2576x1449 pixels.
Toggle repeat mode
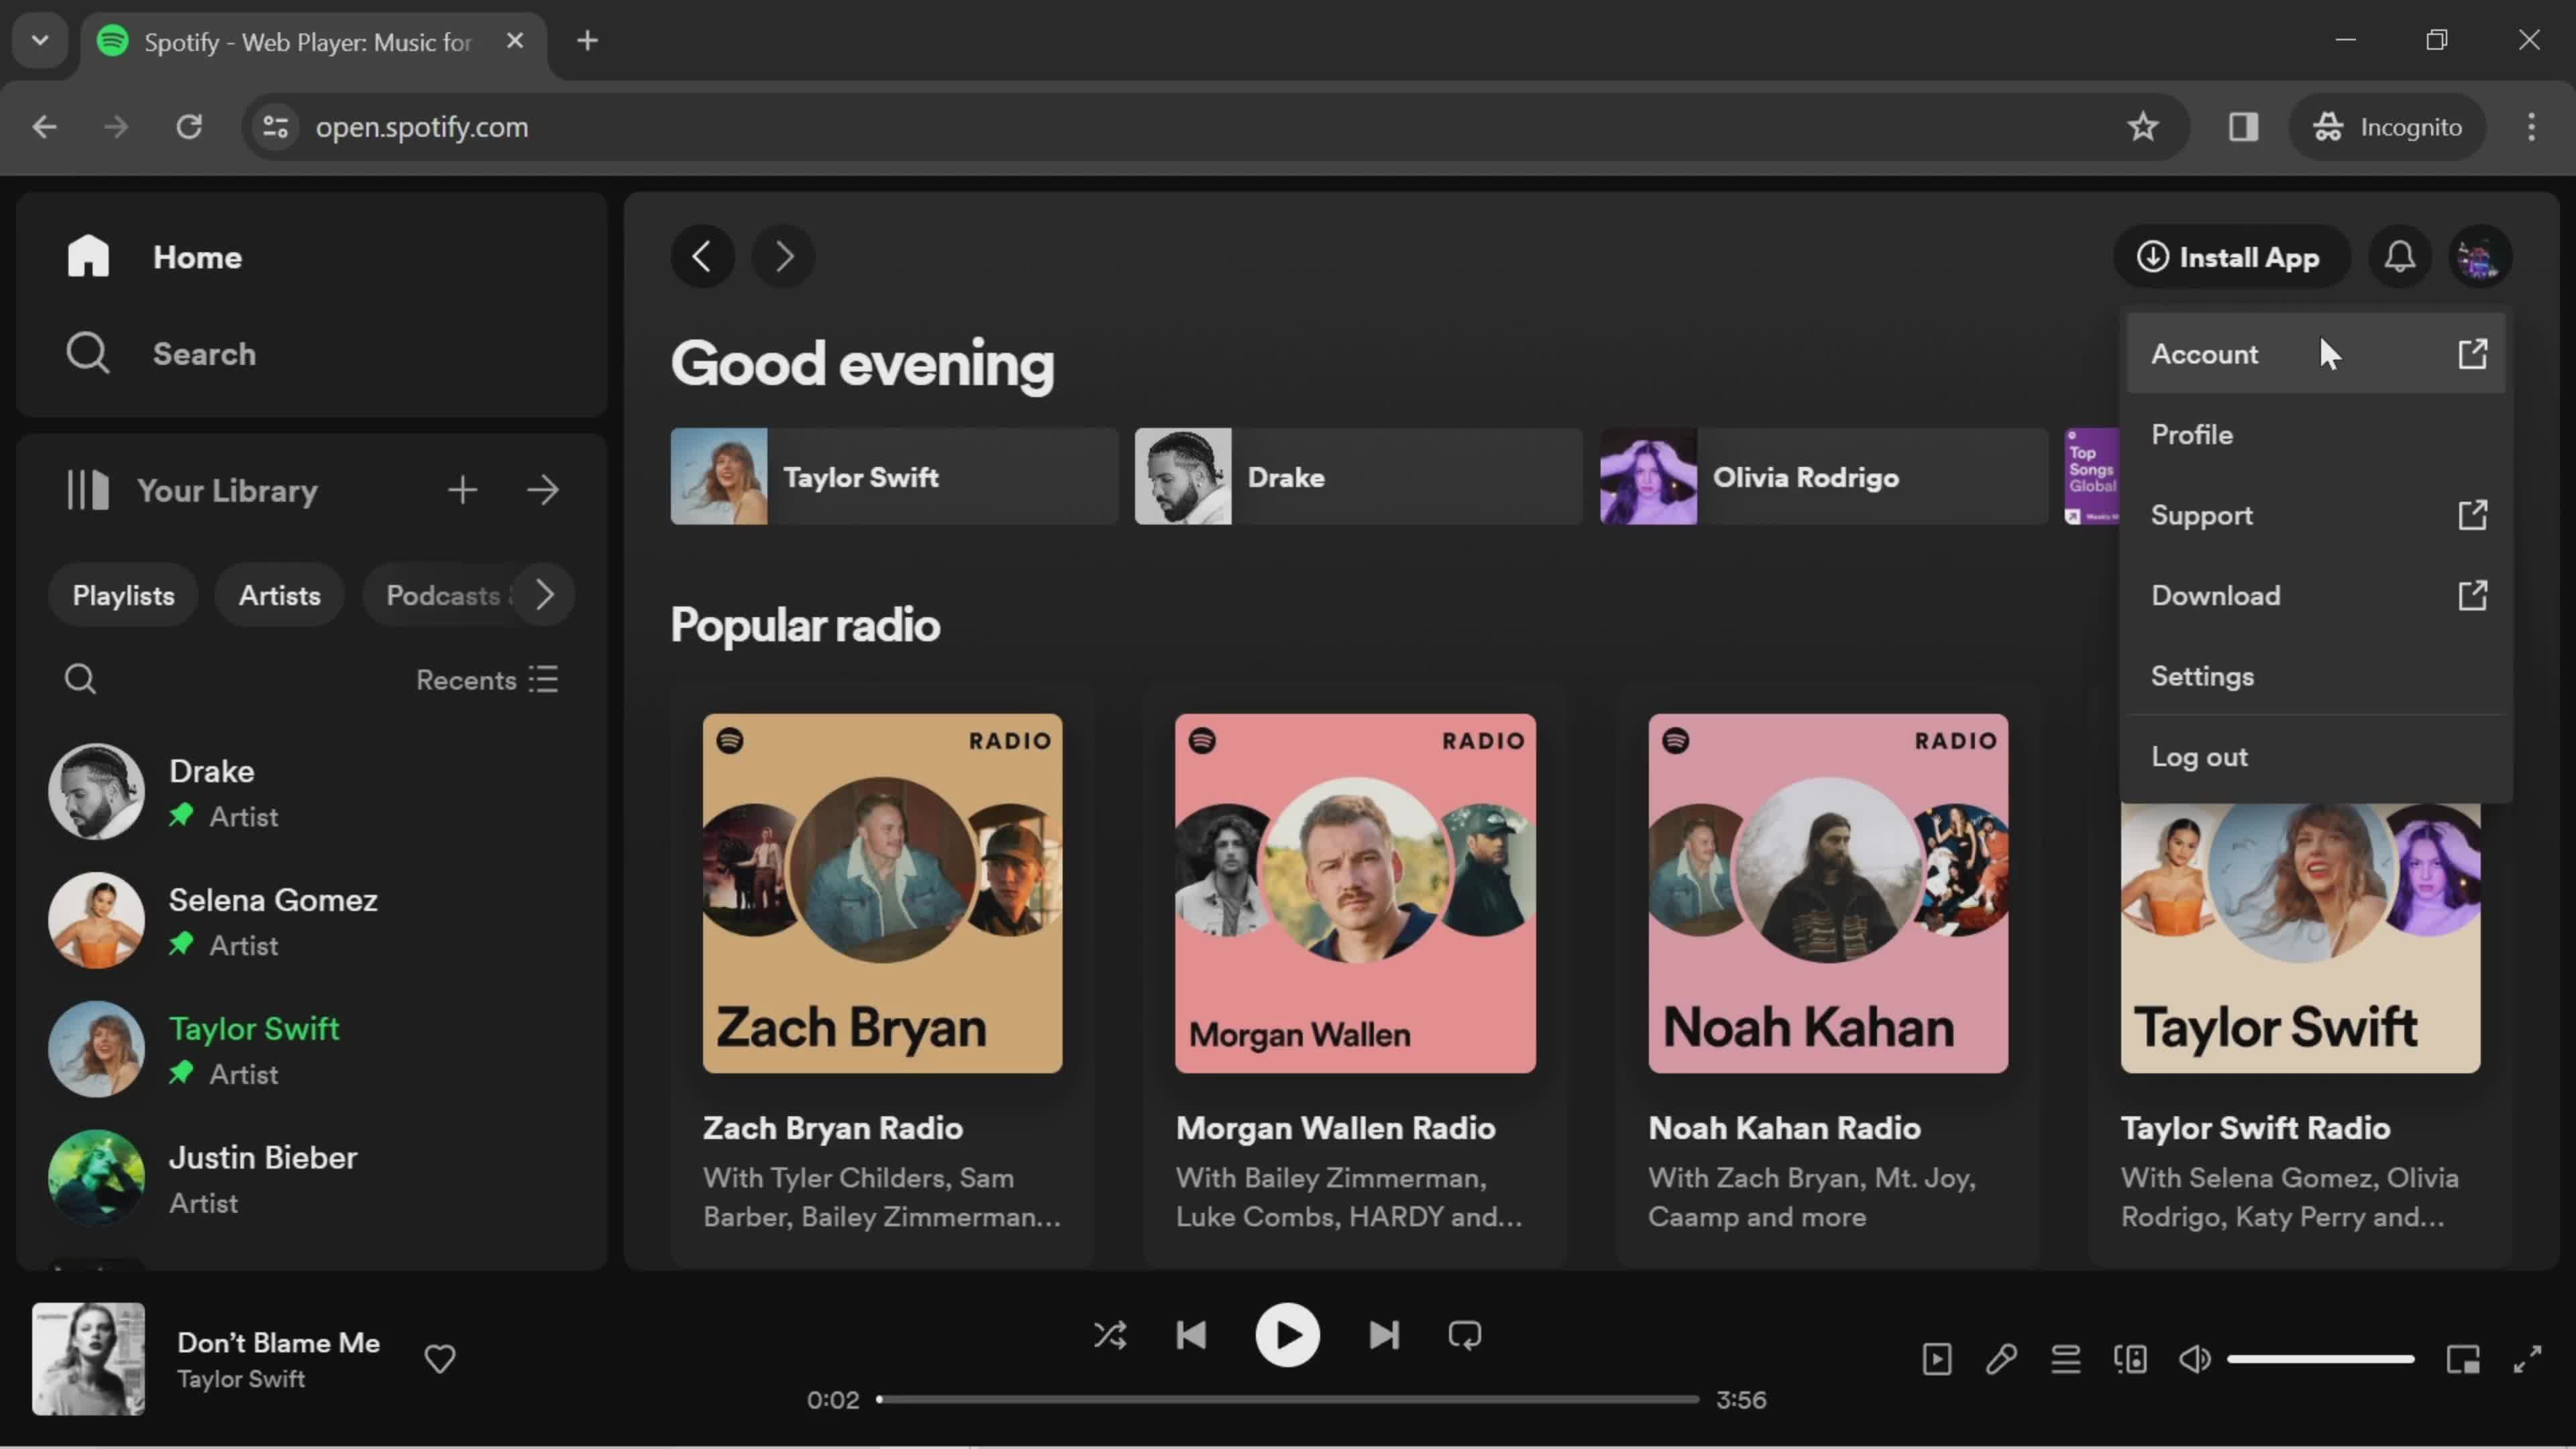point(1465,1335)
